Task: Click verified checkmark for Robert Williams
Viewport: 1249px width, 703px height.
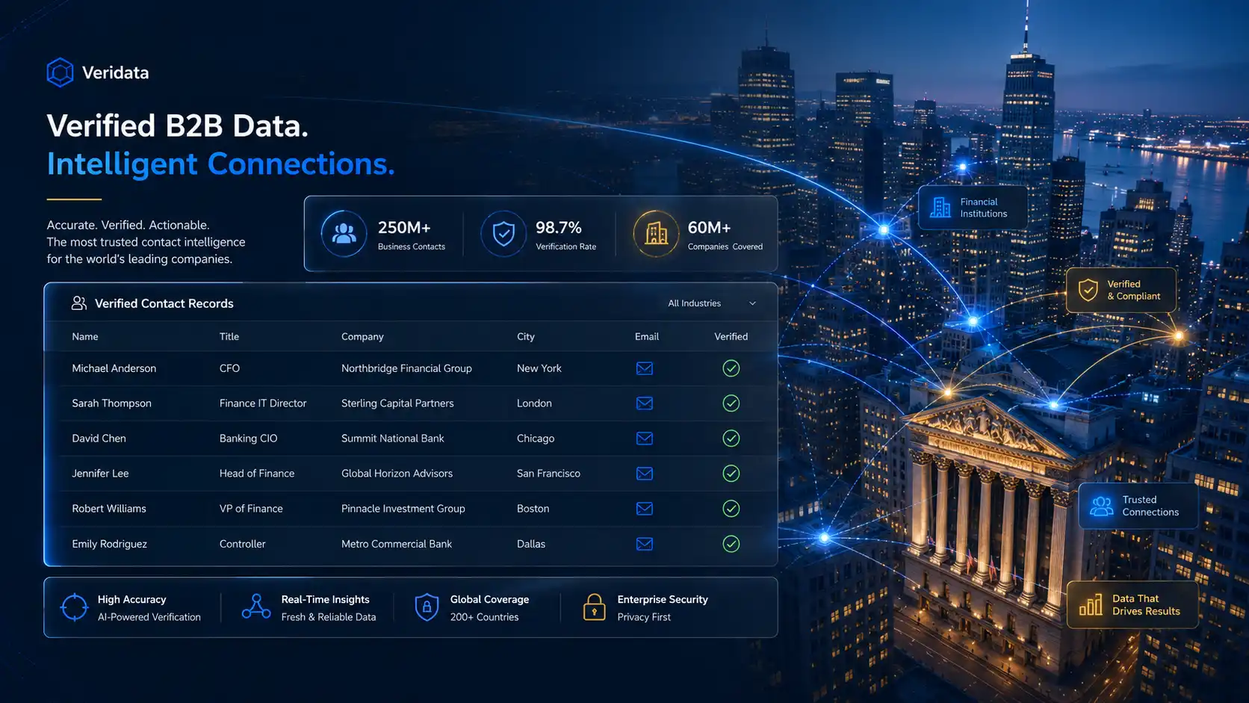Action: pyautogui.click(x=731, y=509)
